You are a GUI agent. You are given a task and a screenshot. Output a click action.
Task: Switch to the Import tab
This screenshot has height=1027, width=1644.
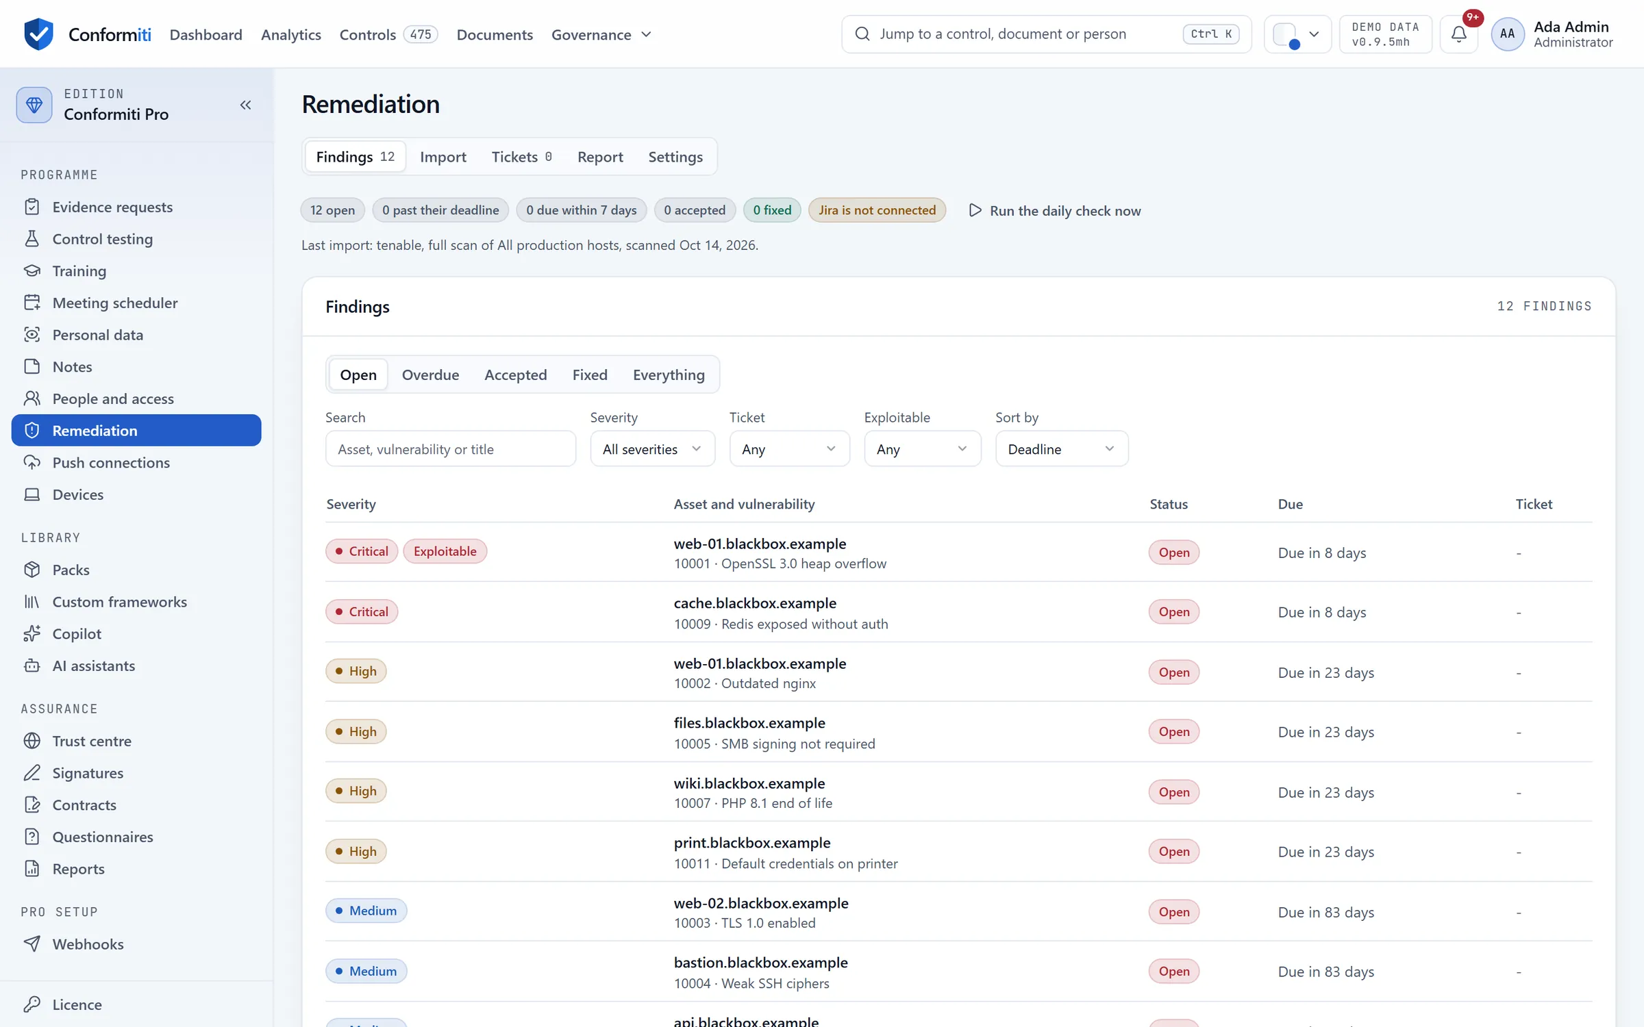click(x=443, y=157)
